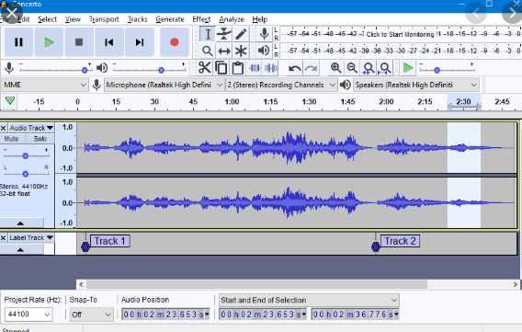Click the recording volume slider handle

[x=85, y=70]
